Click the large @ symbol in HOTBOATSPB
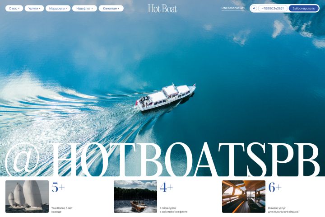 (x=23, y=160)
